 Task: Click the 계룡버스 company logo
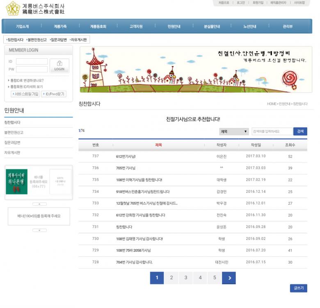coord(35,8)
